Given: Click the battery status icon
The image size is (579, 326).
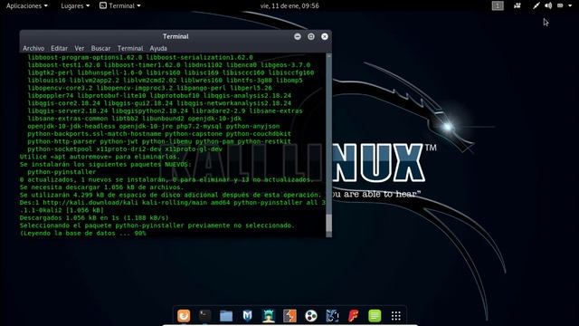Looking at the screenshot, I should click(560, 5).
